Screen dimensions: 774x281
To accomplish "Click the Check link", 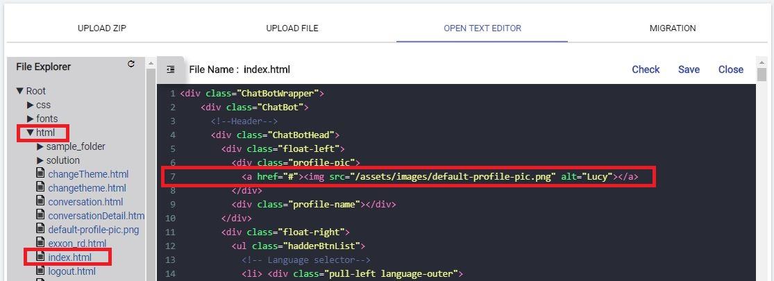I will click(x=646, y=69).
